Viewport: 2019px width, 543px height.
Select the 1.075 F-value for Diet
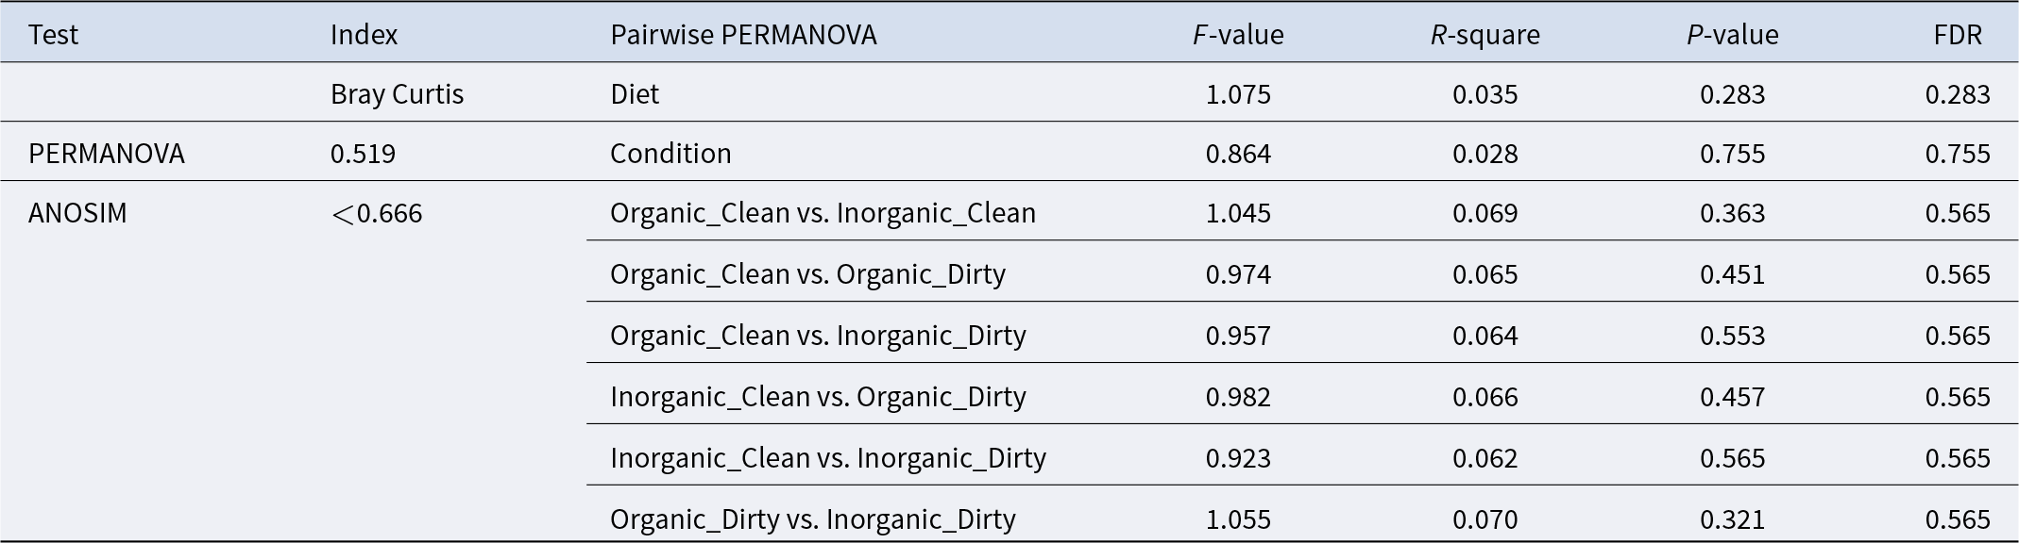click(1238, 94)
